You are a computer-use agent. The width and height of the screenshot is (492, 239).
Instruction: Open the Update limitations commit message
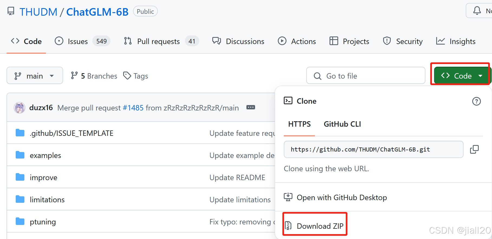coord(240,200)
